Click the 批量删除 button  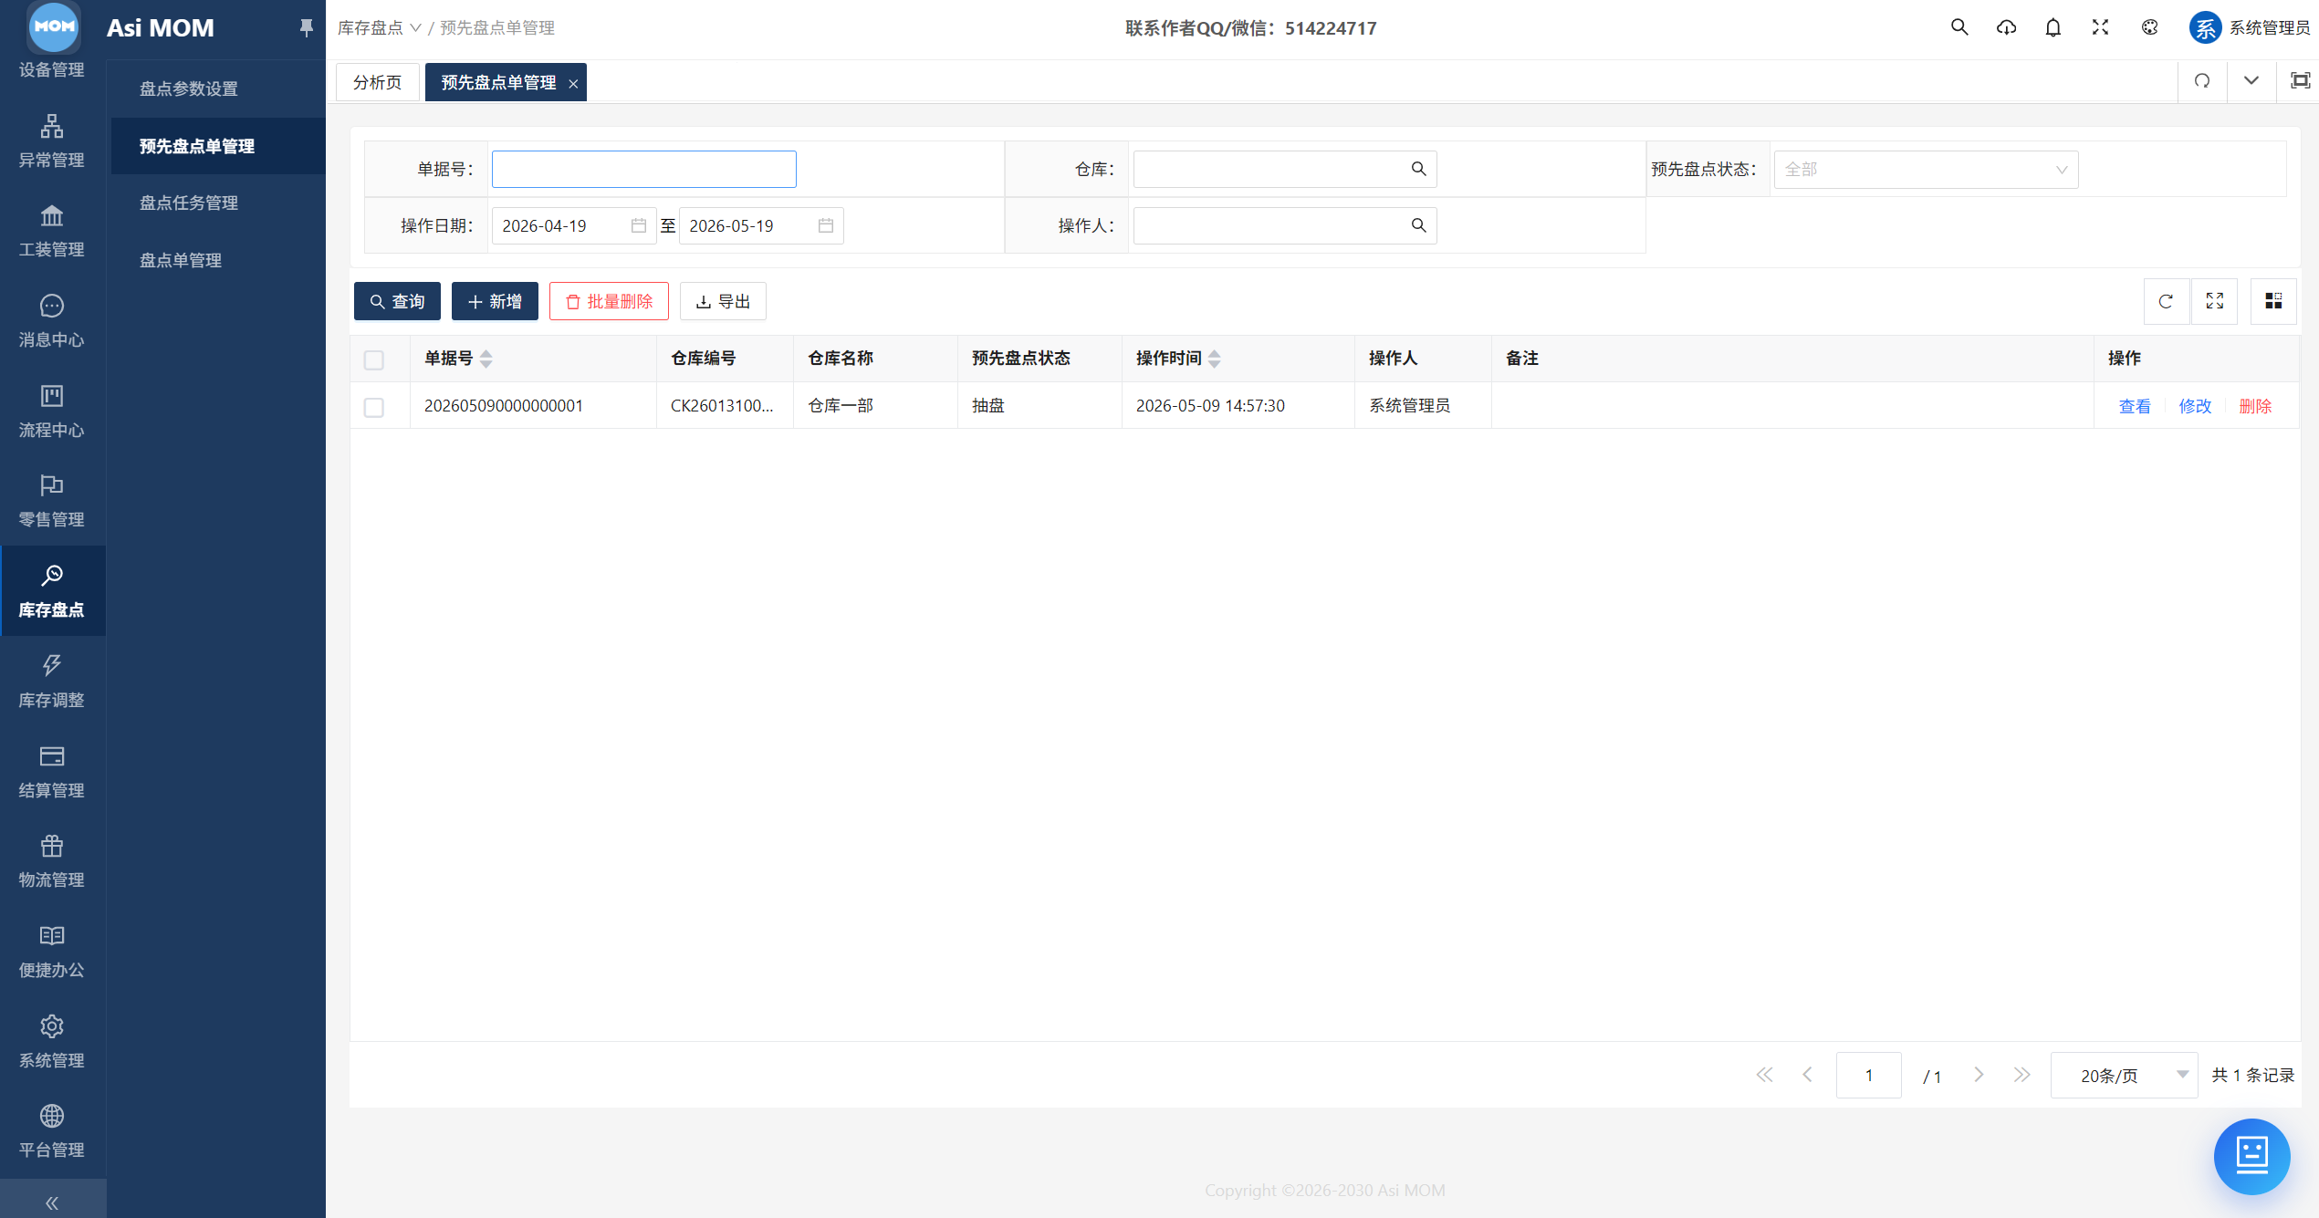pos(609,301)
